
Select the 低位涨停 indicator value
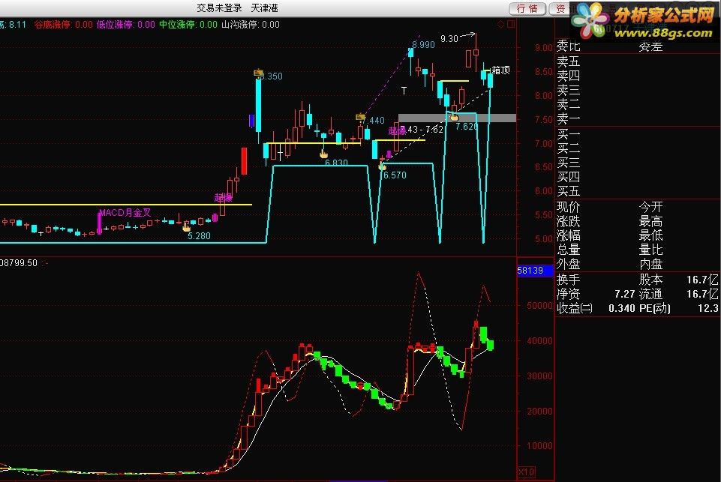tap(125, 25)
